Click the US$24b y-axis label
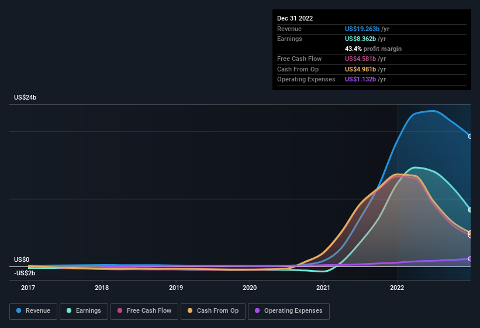480x328 pixels. [x=25, y=97]
